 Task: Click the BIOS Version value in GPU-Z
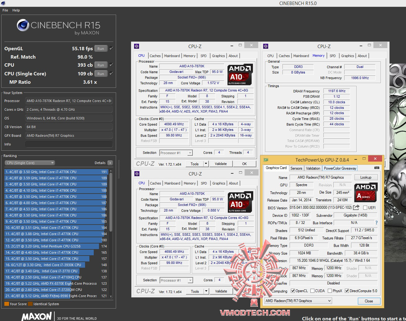point(321,207)
